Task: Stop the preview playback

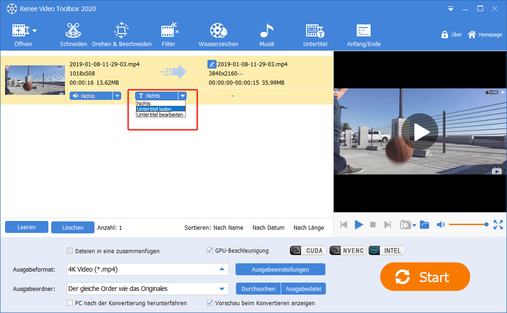Action: pyautogui.click(x=373, y=225)
